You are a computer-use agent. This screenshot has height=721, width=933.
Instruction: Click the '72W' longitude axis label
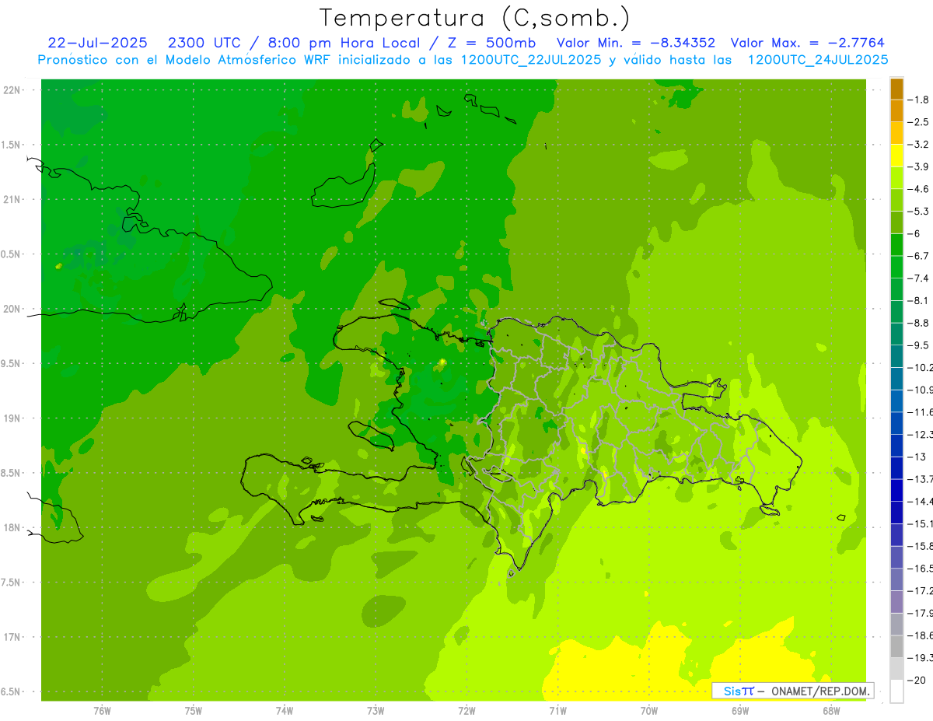[x=466, y=711]
